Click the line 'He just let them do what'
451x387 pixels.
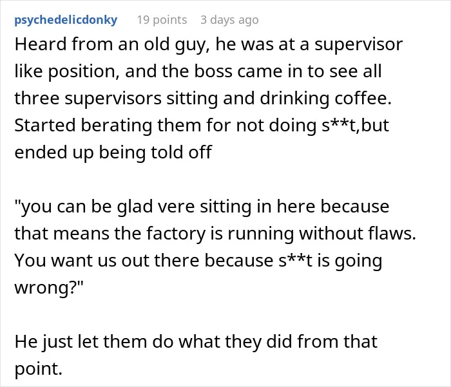(x=196, y=341)
